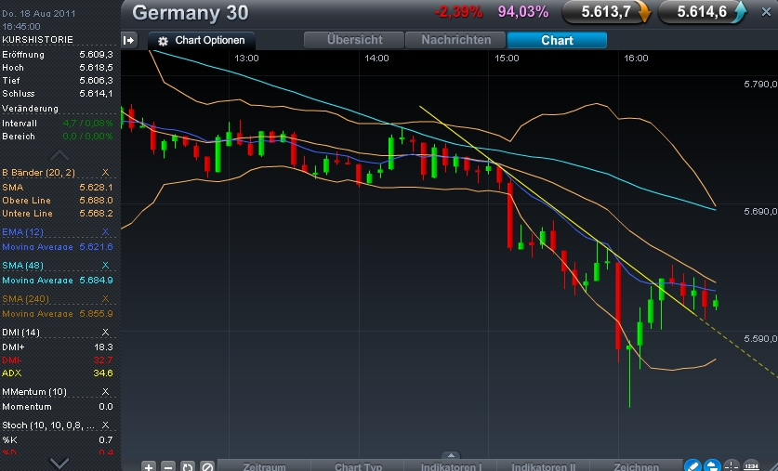This screenshot has height=471, width=778.
Task: Open the Chart Typ menu
Action: [x=358, y=466]
